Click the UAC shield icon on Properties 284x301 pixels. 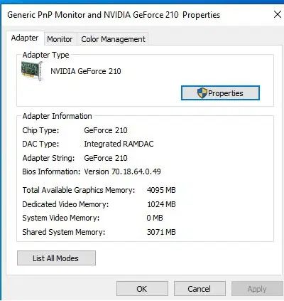(x=202, y=93)
